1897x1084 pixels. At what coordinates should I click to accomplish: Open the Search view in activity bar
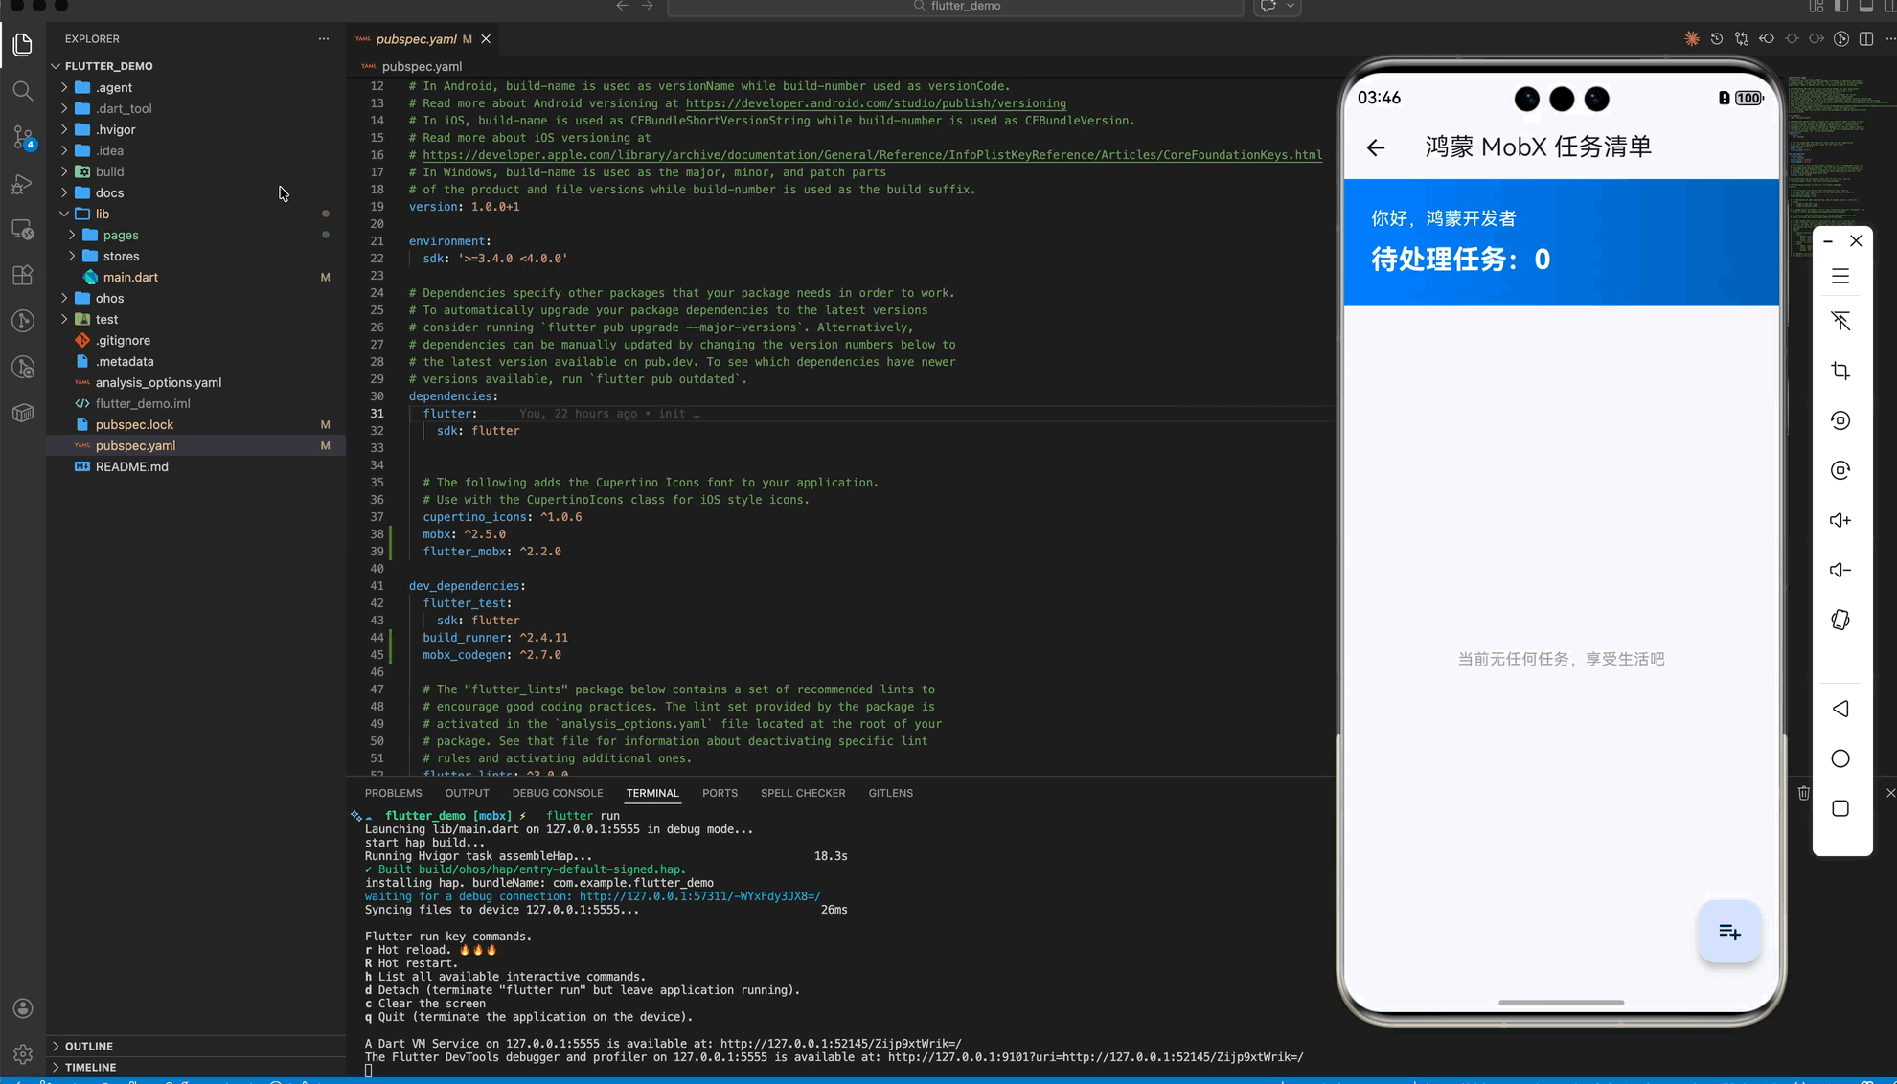(23, 91)
